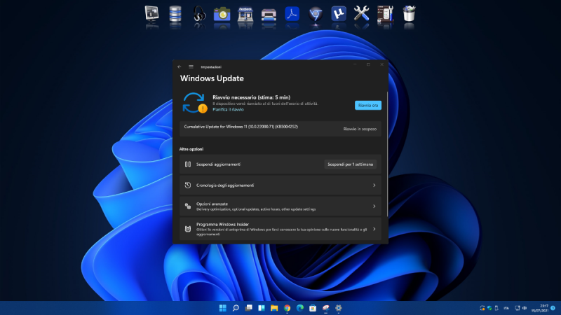This screenshot has width=561, height=315.
Task: Launch Adobe Acrobat from the dock
Action: [292, 14]
